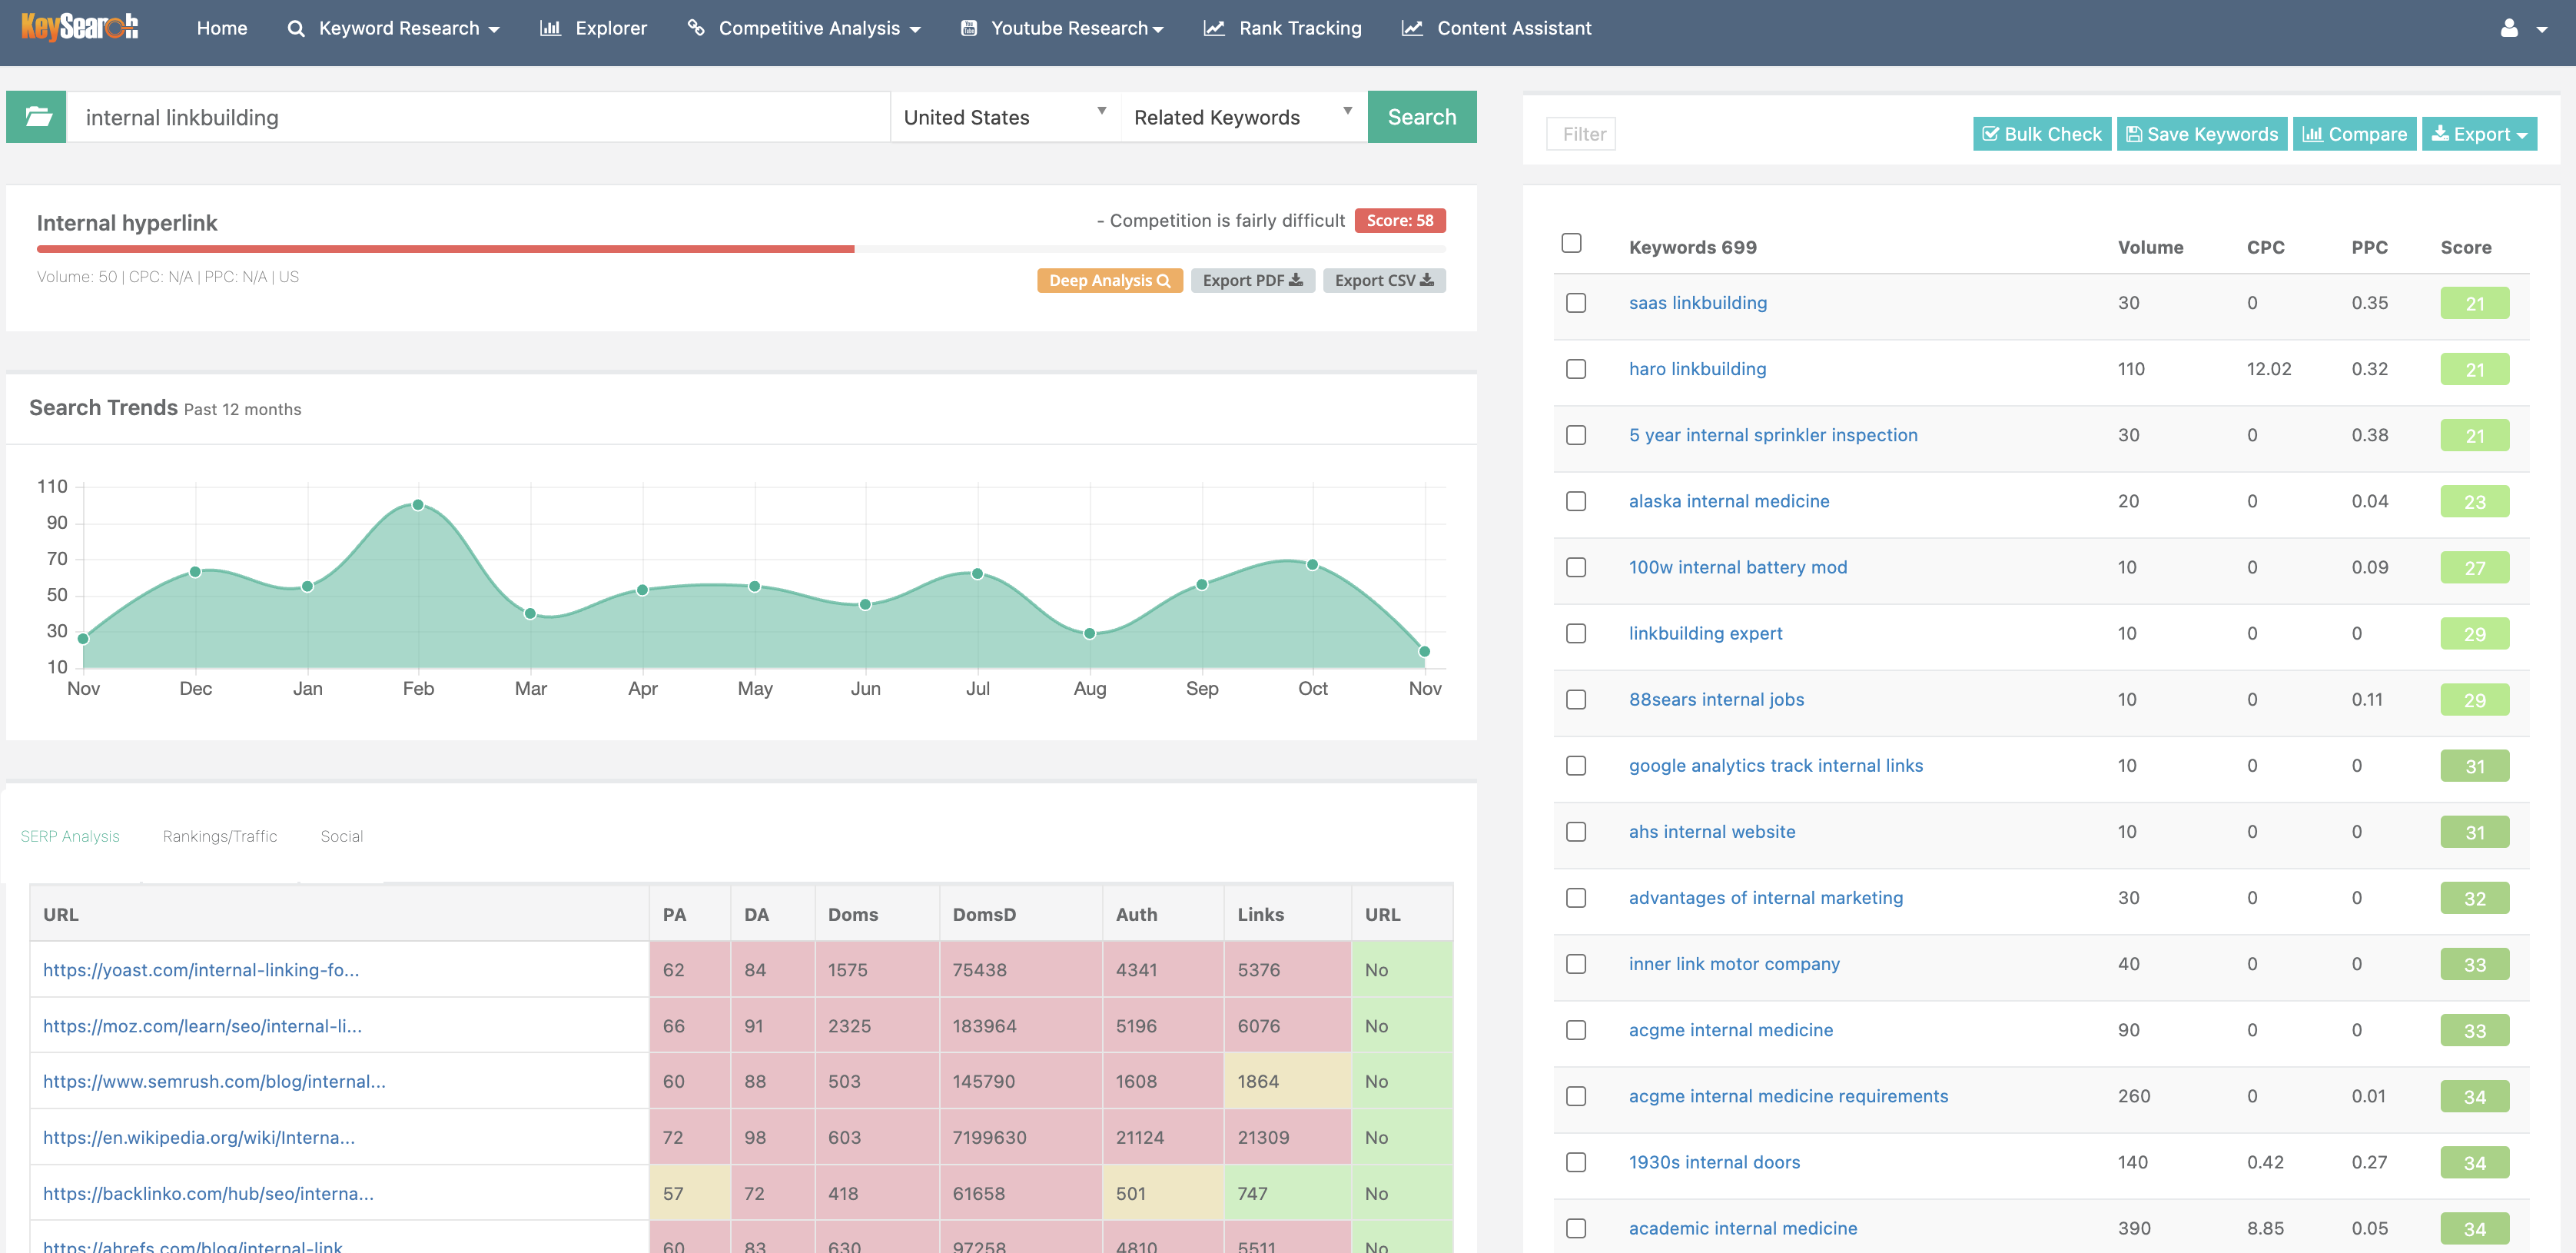This screenshot has height=1253, width=2576.
Task: Switch to Social tab
Action: (342, 837)
